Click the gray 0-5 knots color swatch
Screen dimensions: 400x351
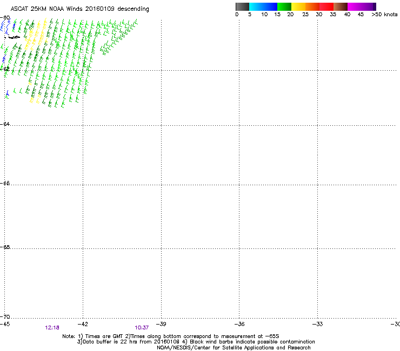(x=242, y=6)
